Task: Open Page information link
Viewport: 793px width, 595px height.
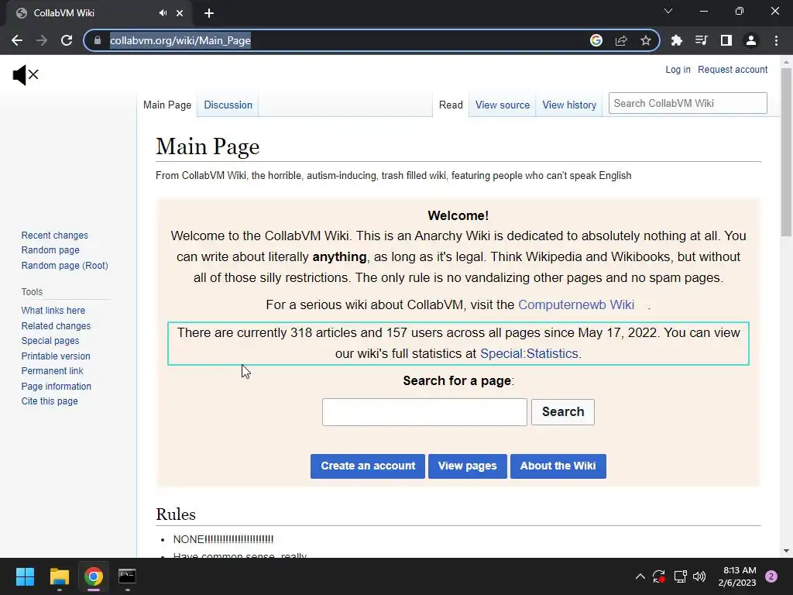Action: point(56,386)
